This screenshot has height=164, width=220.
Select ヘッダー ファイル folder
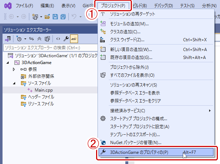coord(41,97)
